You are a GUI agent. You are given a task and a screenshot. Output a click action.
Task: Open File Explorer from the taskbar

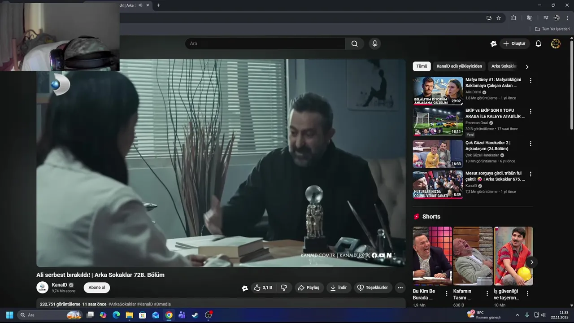129,315
